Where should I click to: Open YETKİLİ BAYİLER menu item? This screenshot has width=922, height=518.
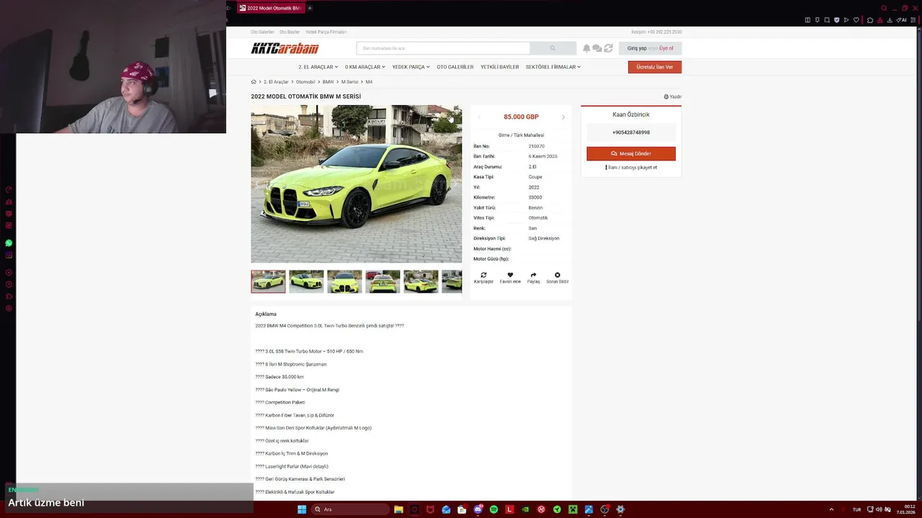click(499, 67)
